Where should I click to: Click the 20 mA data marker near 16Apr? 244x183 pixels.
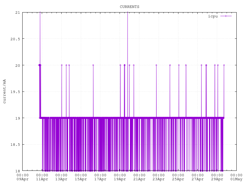point(93,65)
